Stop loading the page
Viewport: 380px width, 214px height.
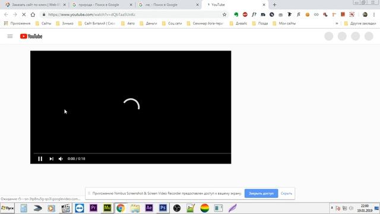tap(24, 14)
